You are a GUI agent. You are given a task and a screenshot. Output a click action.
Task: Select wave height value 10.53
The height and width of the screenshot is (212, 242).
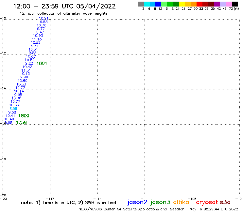coord(43,22)
